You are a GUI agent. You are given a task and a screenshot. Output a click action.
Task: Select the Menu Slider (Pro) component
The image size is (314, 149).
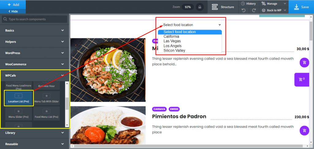pos(18,113)
